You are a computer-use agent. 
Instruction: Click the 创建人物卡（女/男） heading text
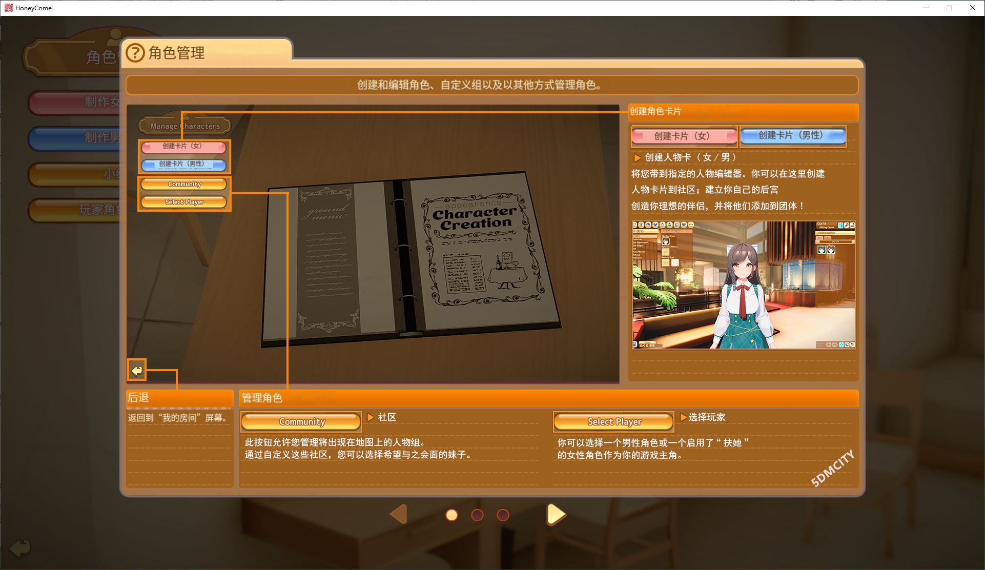(x=691, y=157)
